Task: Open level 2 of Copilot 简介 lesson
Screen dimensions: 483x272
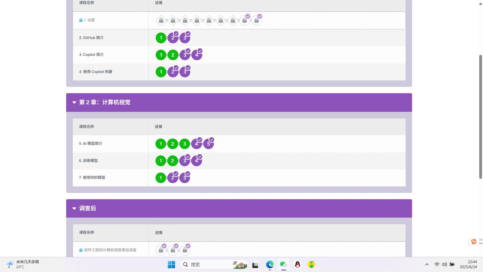Action: click(x=173, y=55)
